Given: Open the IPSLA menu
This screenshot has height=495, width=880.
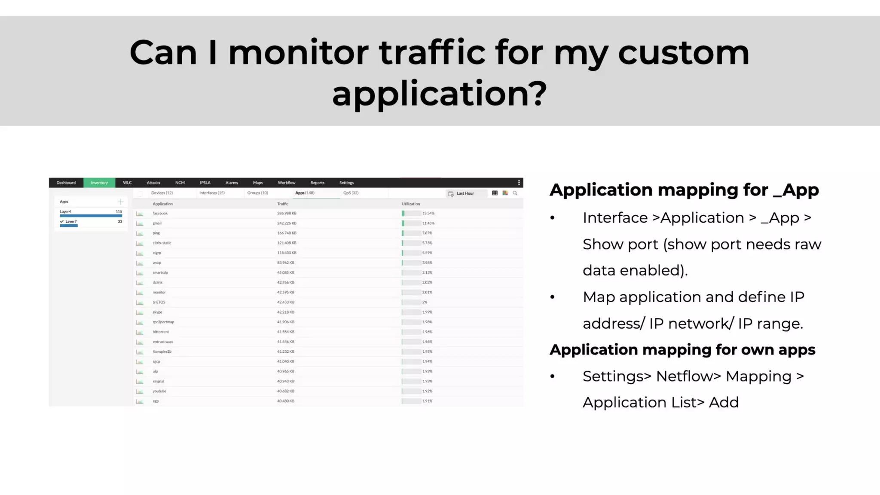Looking at the screenshot, I should tap(205, 183).
